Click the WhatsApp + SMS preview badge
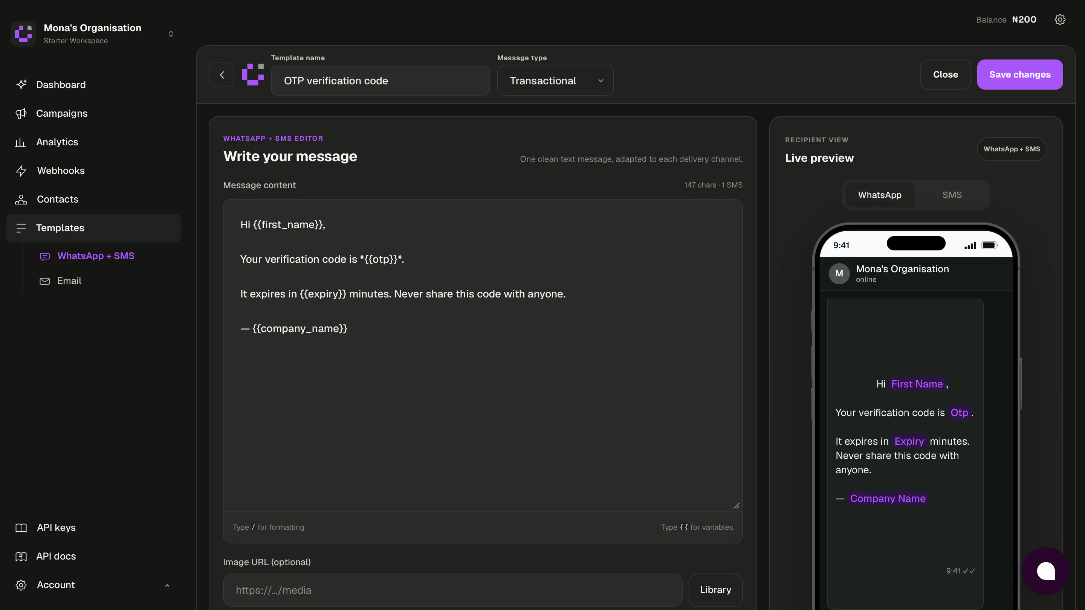 click(x=1012, y=149)
